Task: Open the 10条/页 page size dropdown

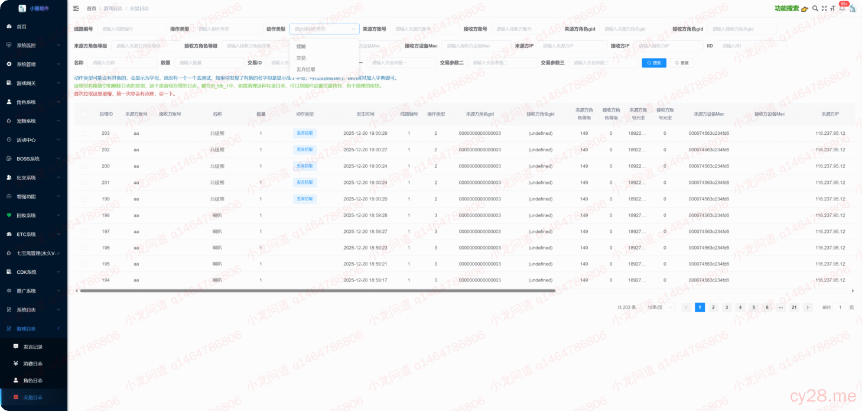Action: coord(659,308)
